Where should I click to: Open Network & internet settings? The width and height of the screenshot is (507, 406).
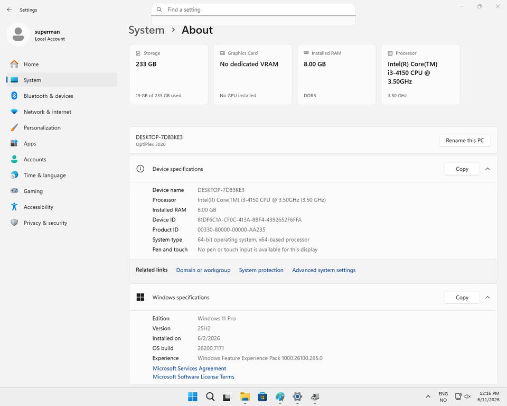pos(61,112)
